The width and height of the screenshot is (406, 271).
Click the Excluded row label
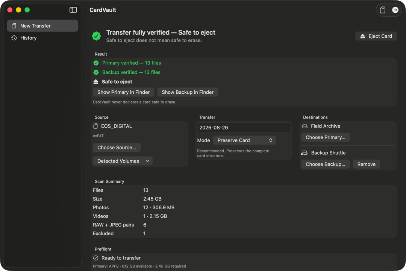[103, 233]
